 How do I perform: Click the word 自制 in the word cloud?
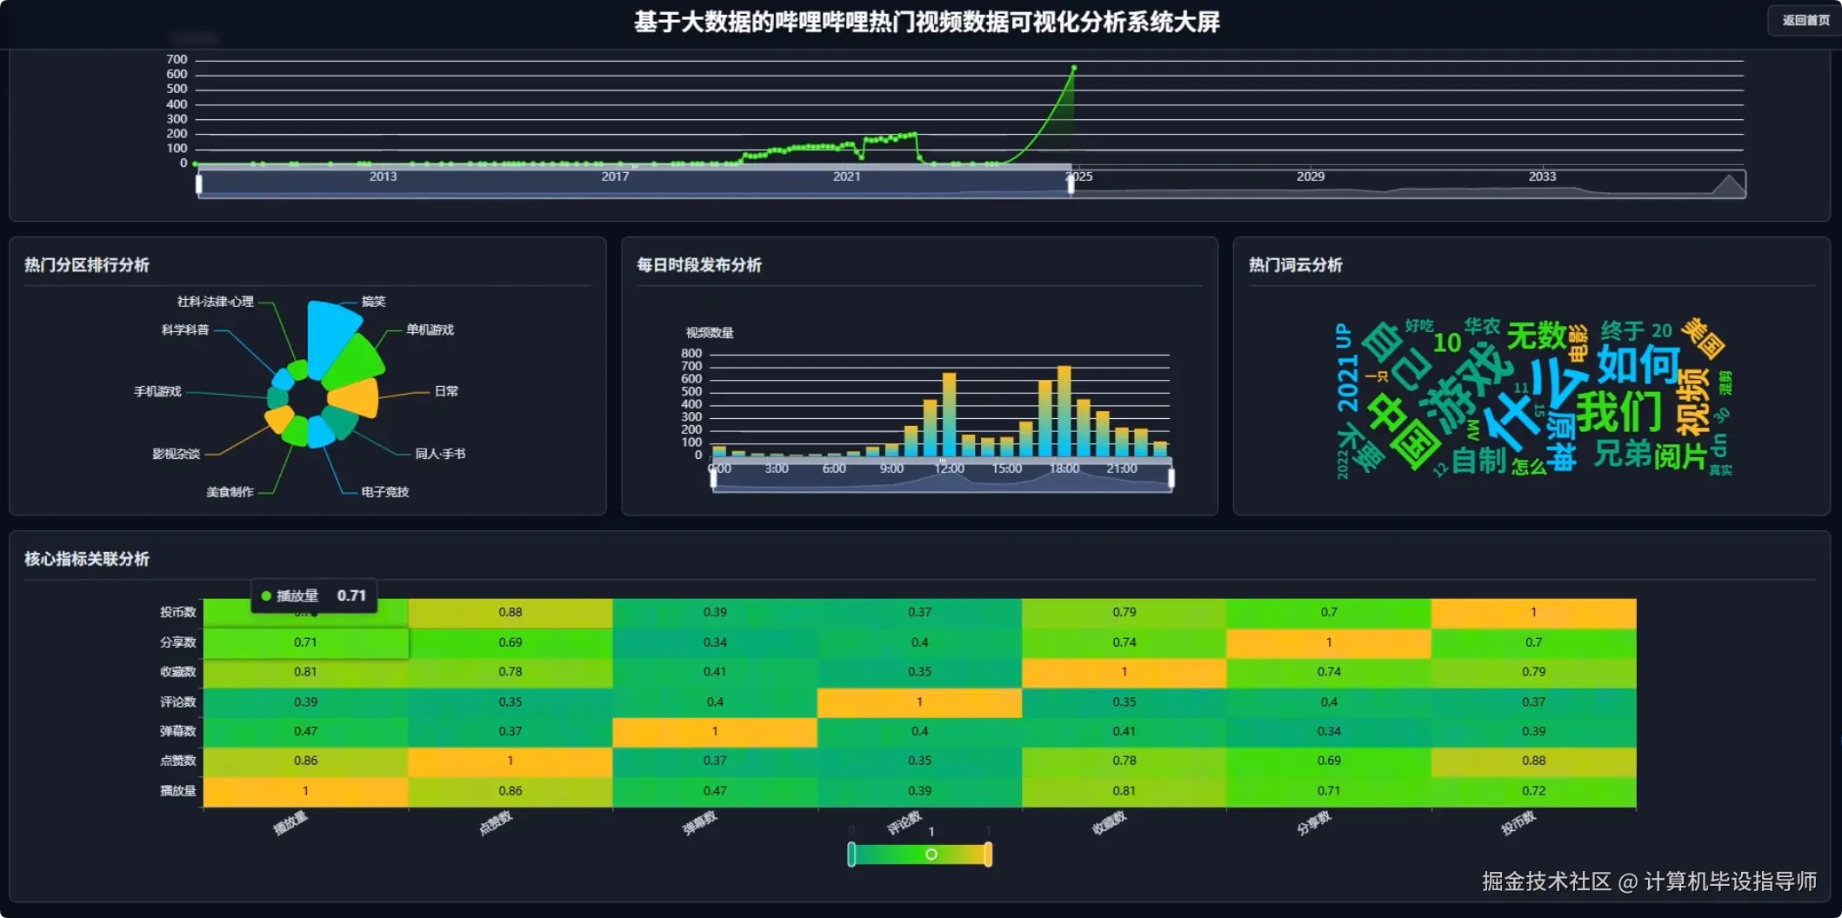click(x=1478, y=460)
